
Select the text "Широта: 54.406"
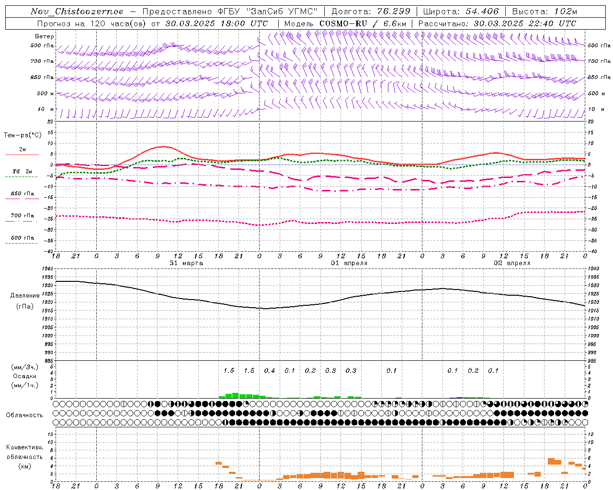coord(461,11)
